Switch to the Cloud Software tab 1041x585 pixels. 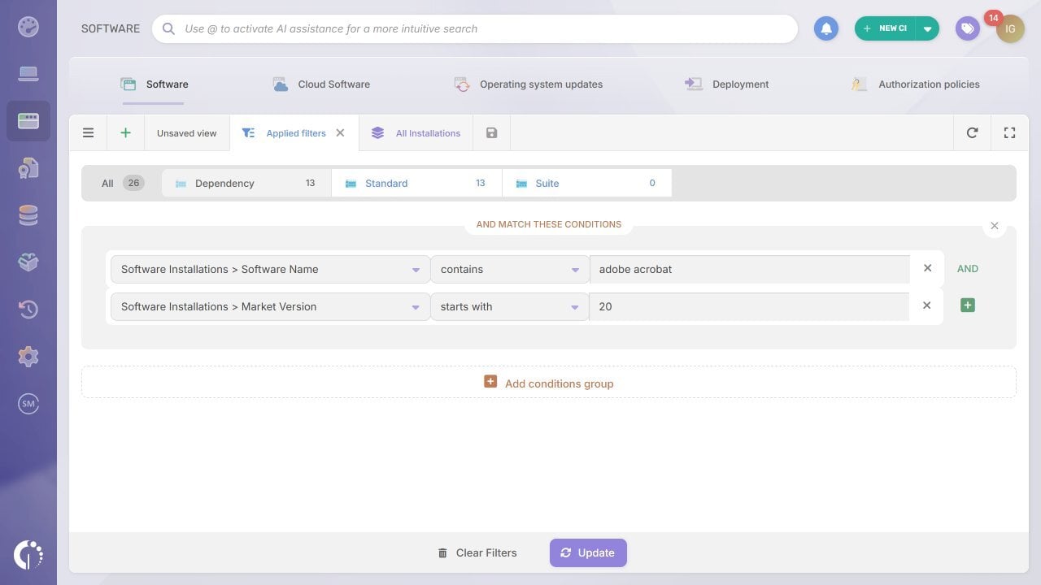[333, 84]
